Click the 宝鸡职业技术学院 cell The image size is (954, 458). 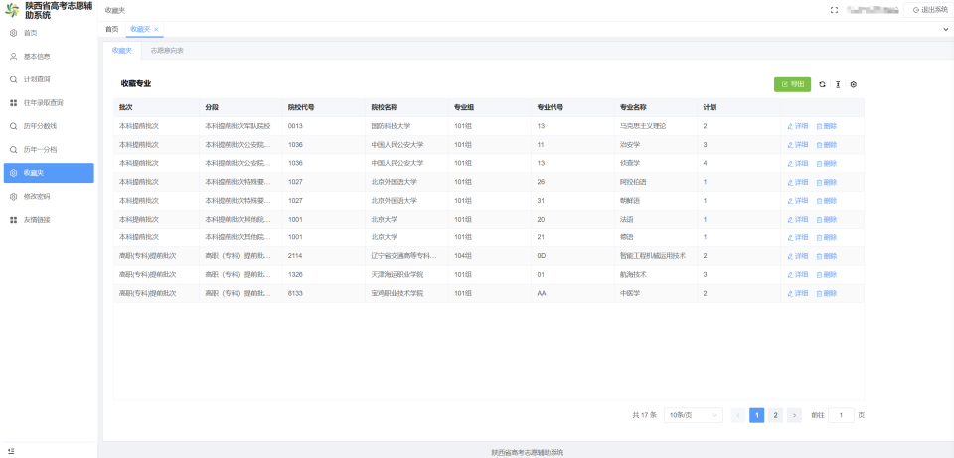pos(407,293)
